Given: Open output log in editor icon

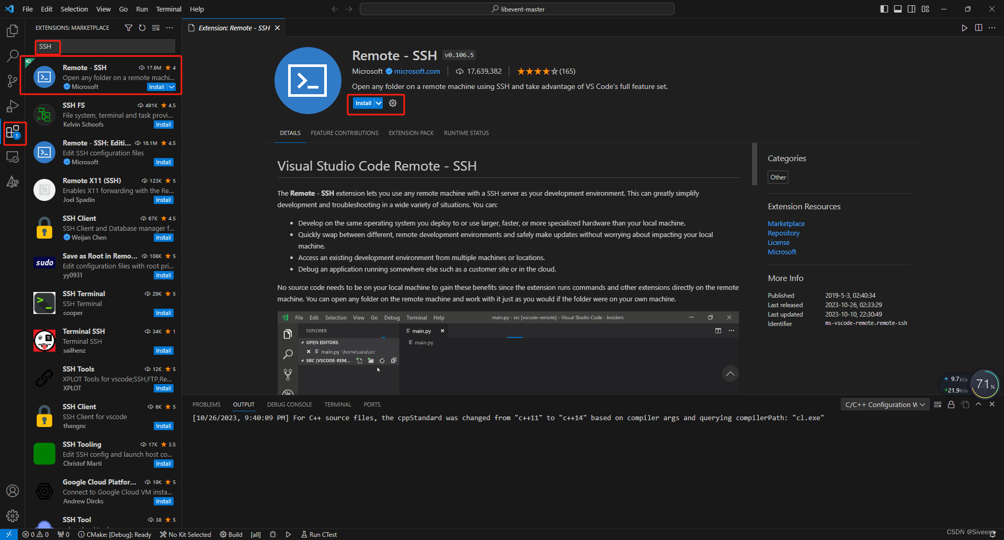Looking at the screenshot, I should coord(965,404).
